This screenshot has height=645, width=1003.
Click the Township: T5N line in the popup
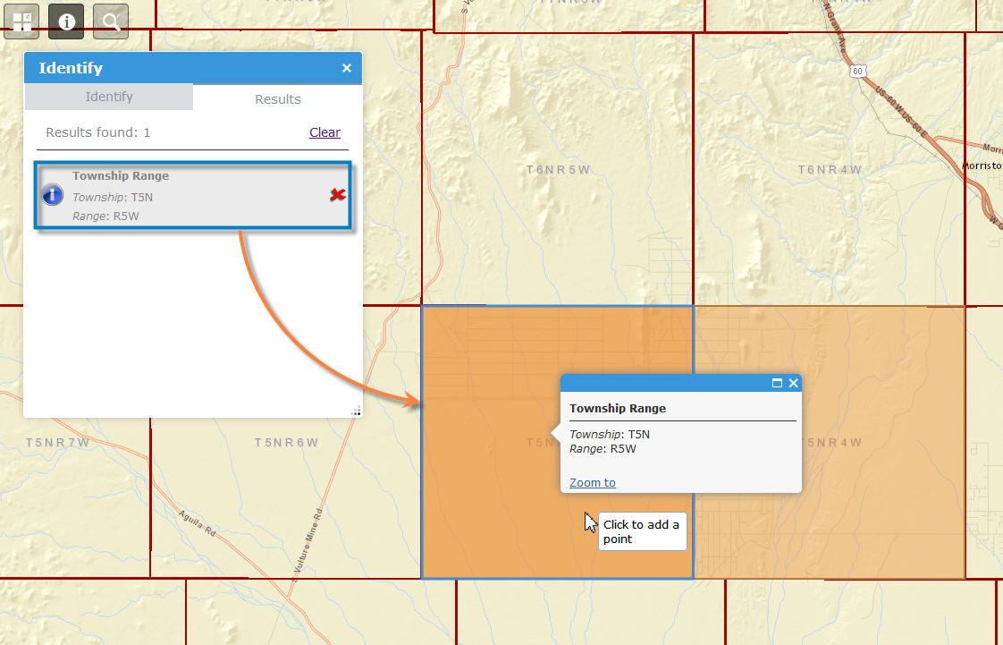[x=610, y=434]
